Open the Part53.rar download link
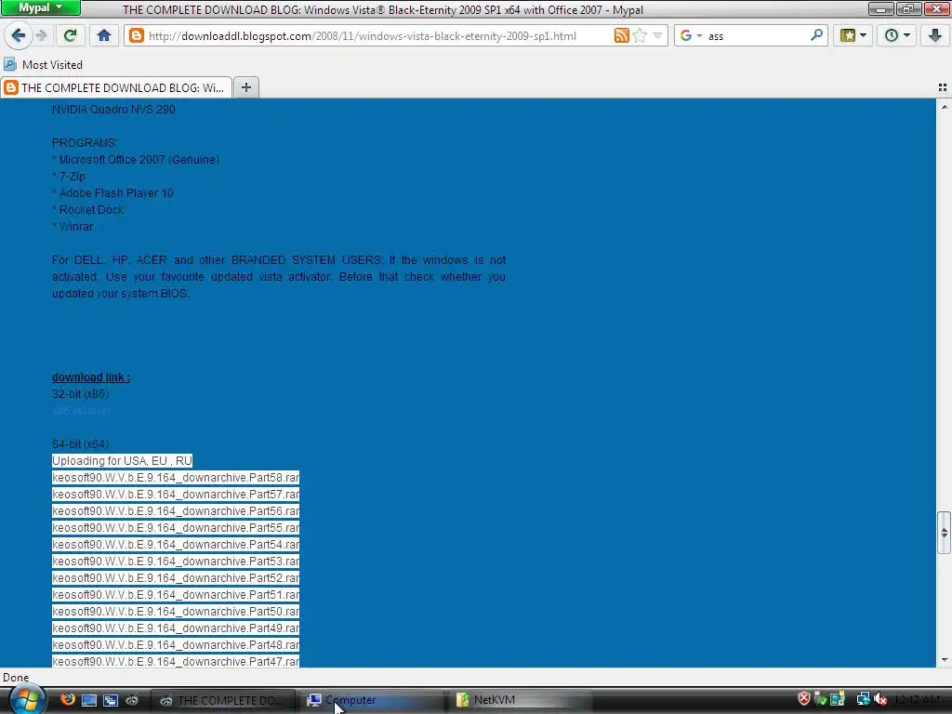Image resolution: width=952 pixels, height=714 pixels. pyautogui.click(x=176, y=561)
